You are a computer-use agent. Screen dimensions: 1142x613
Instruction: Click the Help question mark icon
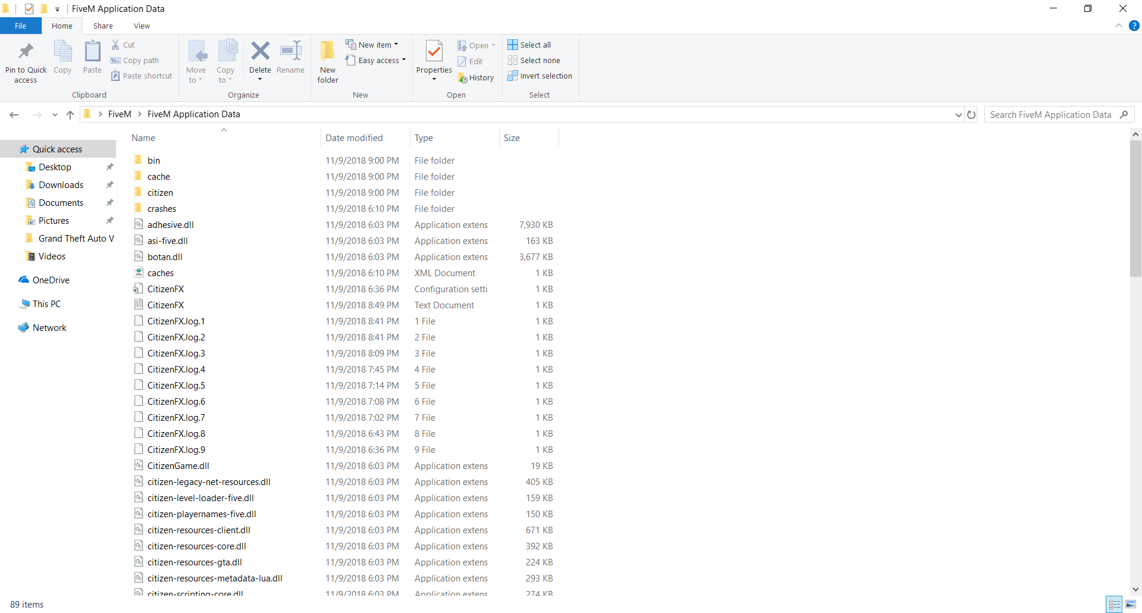(x=1134, y=26)
